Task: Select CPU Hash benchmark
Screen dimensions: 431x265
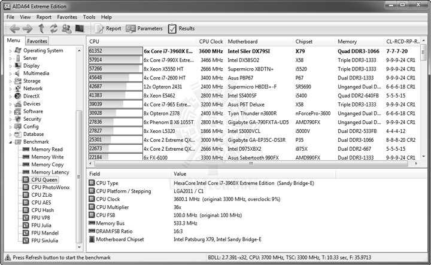Action: click(x=43, y=210)
